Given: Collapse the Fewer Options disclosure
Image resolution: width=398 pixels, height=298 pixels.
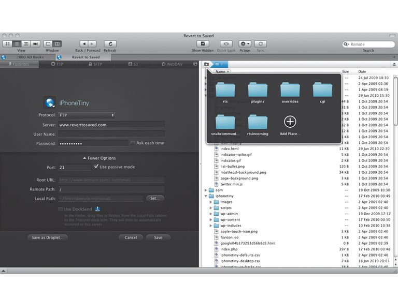Looking at the screenshot, I should [99, 158].
